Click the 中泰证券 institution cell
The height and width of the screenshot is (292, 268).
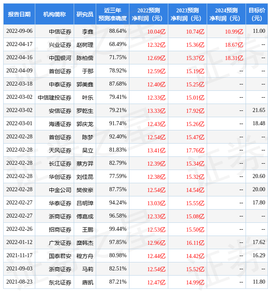pyautogui.click(x=60, y=84)
